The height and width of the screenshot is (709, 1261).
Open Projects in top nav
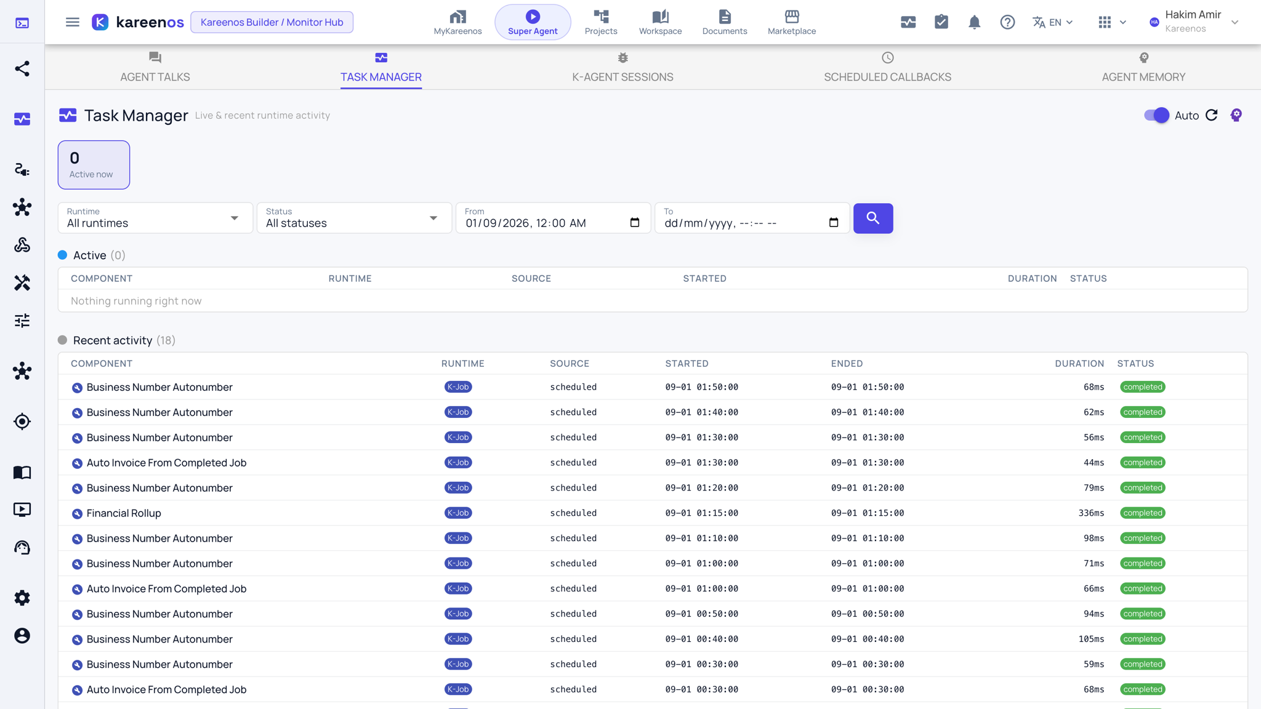(x=601, y=22)
